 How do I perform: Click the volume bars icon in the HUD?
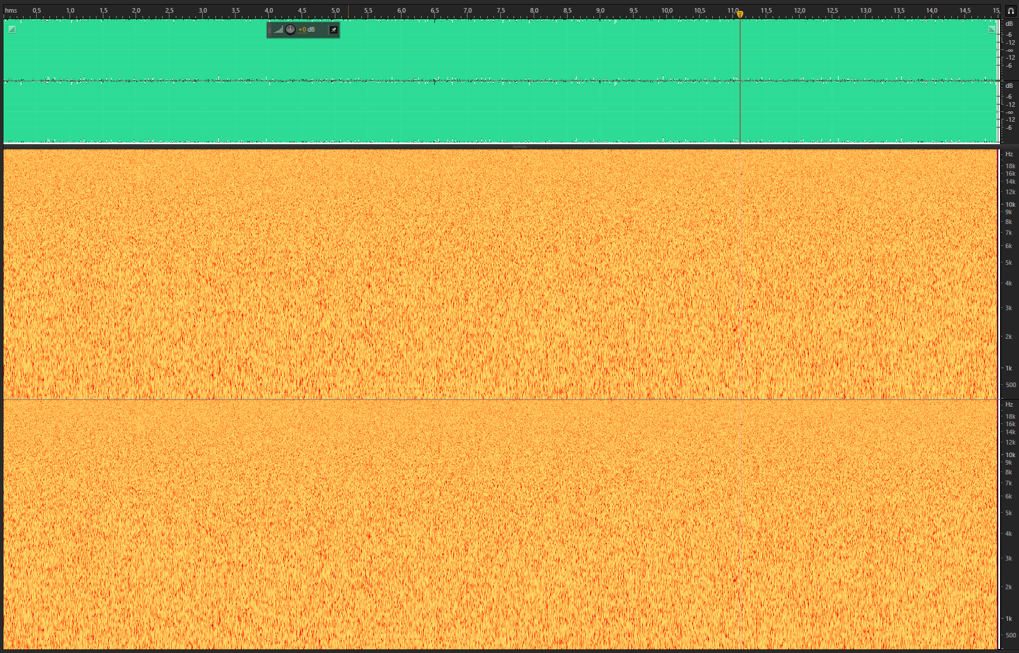278,30
